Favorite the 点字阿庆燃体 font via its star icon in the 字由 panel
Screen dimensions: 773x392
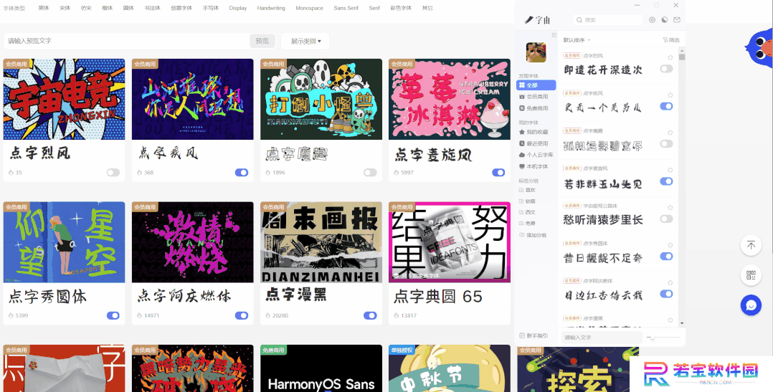tap(670, 282)
